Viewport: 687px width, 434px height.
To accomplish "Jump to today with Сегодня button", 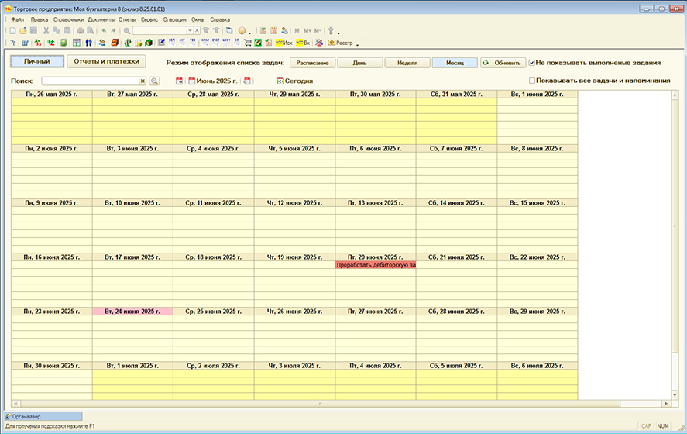I will tap(294, 81).
